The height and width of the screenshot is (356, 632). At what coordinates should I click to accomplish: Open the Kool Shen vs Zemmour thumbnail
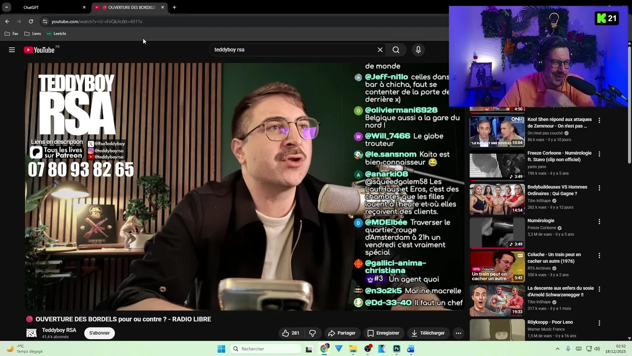coord(497,132)
